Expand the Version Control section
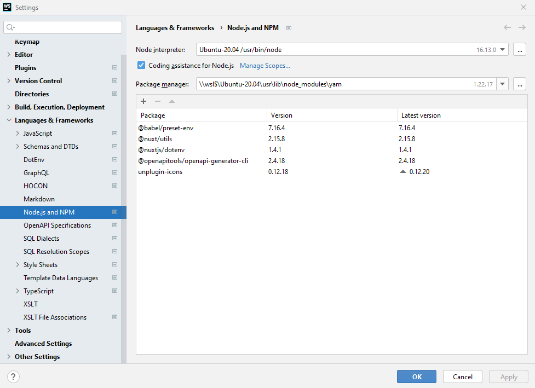535x388 pixels. click(9, 81)
